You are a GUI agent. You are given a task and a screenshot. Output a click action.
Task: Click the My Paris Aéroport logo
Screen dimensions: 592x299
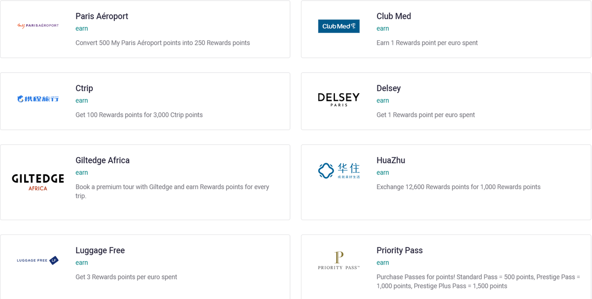click(38, 26)
